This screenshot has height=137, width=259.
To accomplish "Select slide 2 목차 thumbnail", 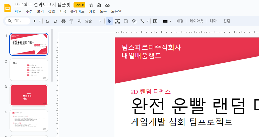I will click(29, 70).
